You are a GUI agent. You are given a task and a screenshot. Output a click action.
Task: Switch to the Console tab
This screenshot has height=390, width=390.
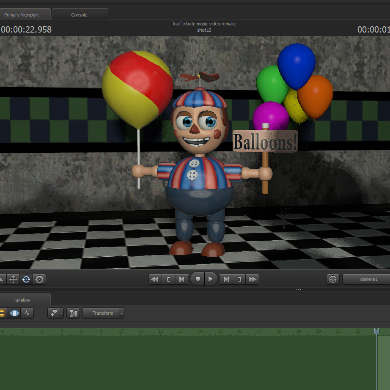[79, 15]
